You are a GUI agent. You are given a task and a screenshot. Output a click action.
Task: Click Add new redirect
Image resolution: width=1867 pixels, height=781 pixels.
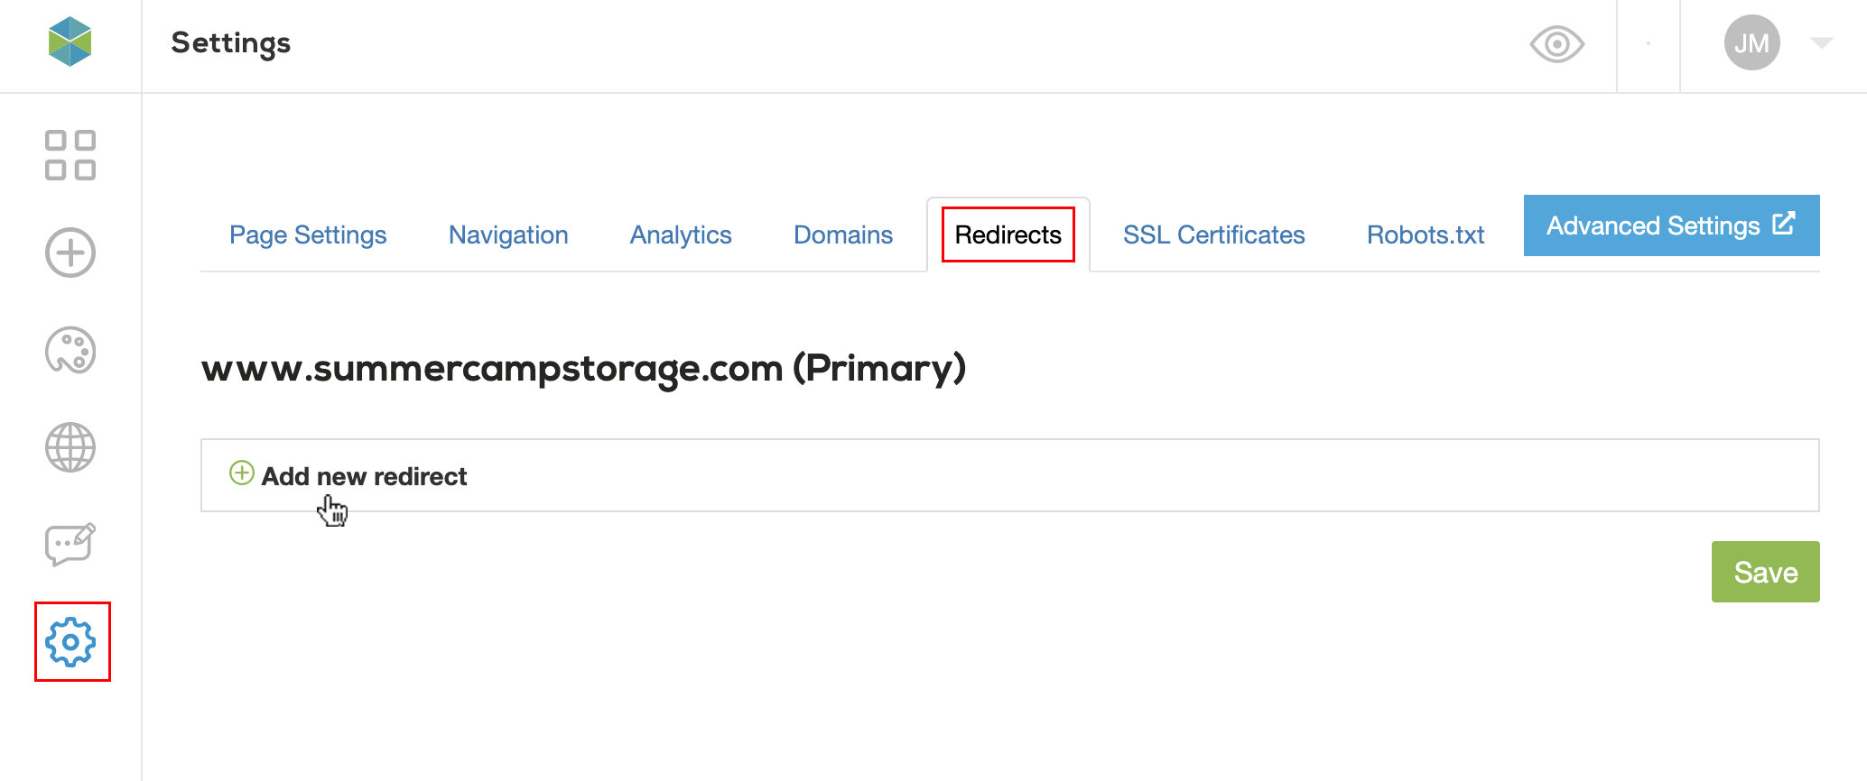[x=365, y=475]
